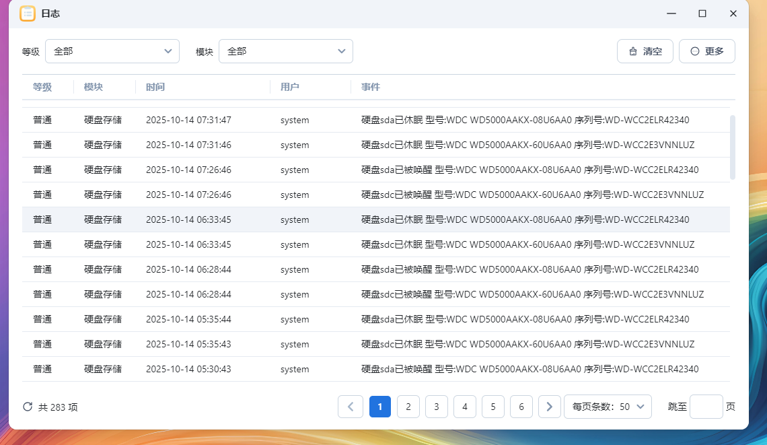Go to next page with right arrow
This screenshot has height=445, width=767.
click(x=550, y=407)
